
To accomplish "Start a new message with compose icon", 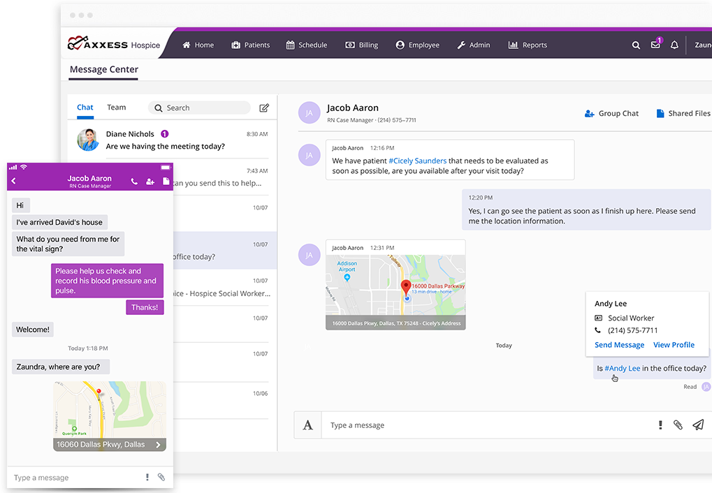I will pyautogui.click(x=264, y=108).
